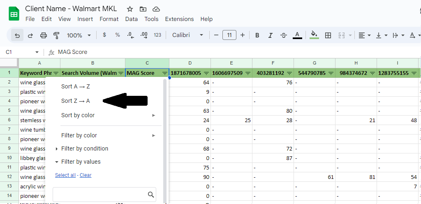Screen dimensions: 421x204
Task: Click the Clear link
Action: 86,175
